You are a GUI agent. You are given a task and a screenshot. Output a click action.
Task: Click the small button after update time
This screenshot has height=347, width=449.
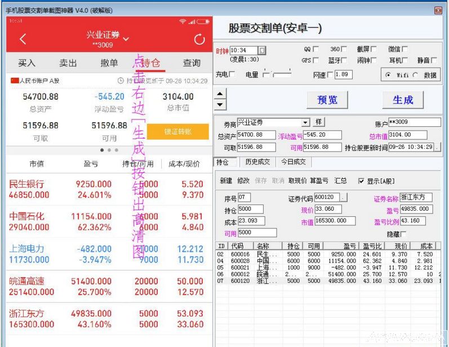coord(437,147)
